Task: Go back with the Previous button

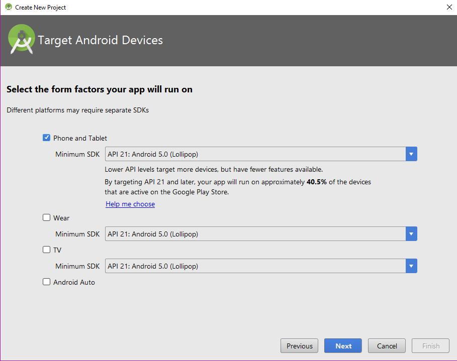Action: click(x=299, y=345)
